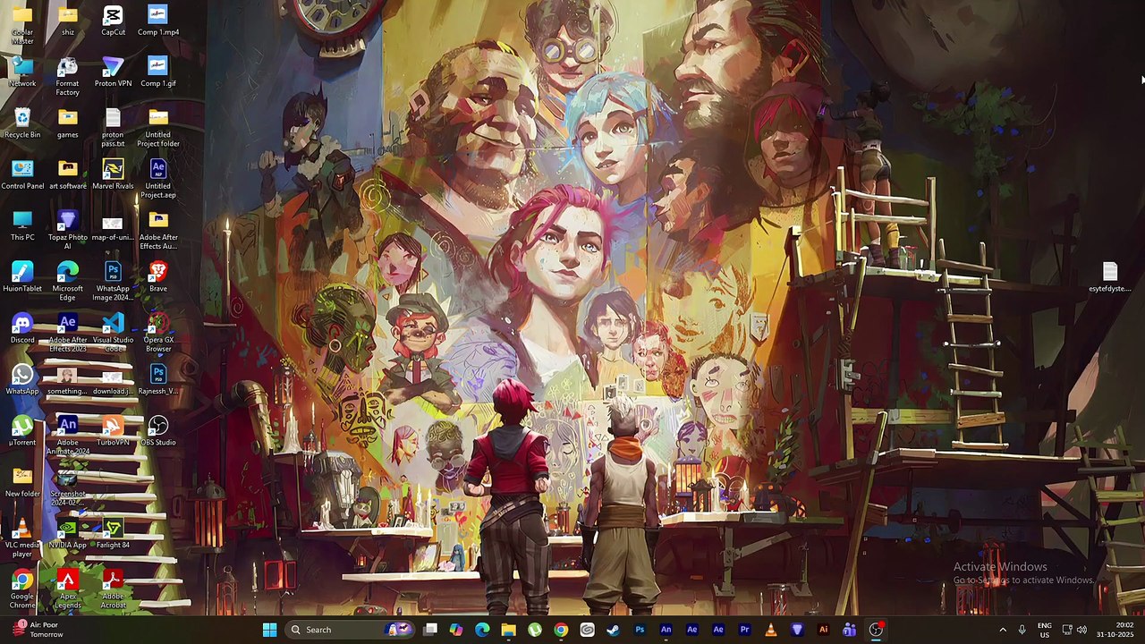Image resolution: width=1145 pixels, height=644 pixels.
Task: Select the HuionTablet desktop shortcut
Action: coord(22,276)
